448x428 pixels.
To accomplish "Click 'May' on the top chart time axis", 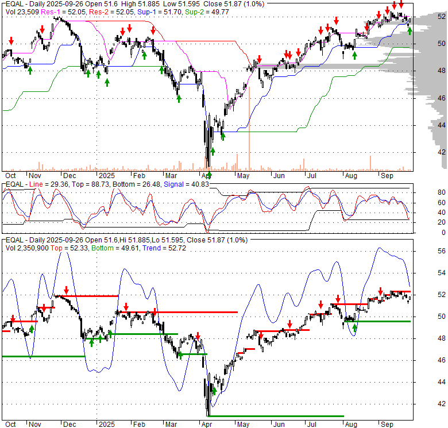I will coord(243,176).
